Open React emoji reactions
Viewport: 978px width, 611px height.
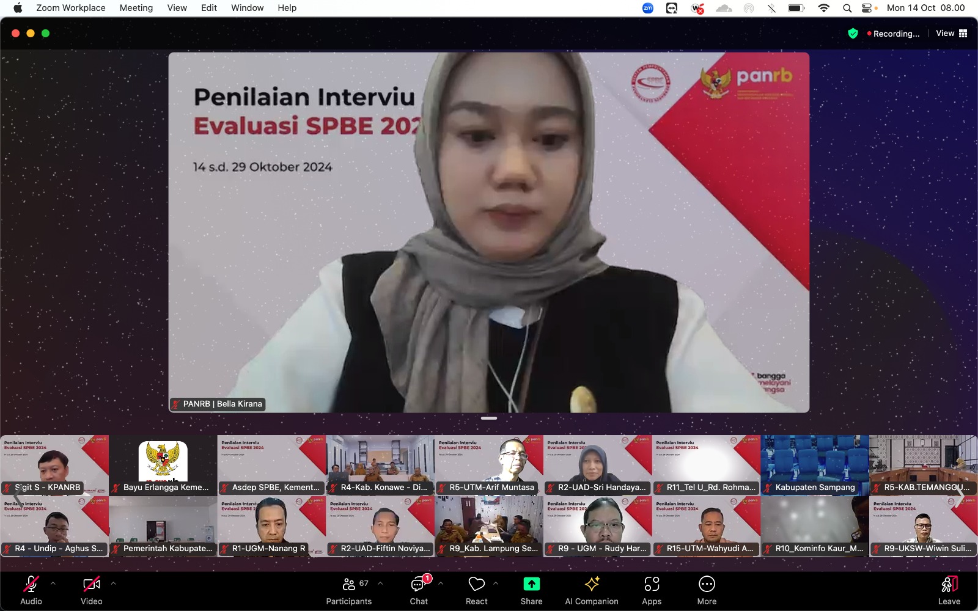(477, 590)
